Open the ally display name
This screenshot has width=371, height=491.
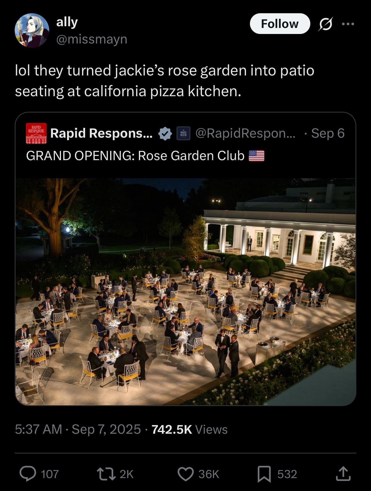coord(67,22)
